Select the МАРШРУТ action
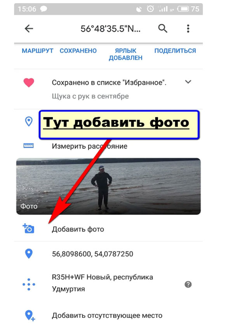Screen dimensions: 233x330 pyautogui.click(x=37, y=51)
